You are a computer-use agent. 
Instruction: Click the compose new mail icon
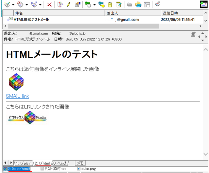(x=7, y=5)
